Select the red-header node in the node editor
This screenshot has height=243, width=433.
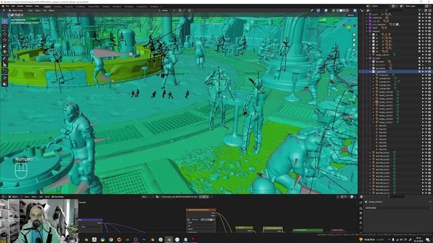pos(338,230)
